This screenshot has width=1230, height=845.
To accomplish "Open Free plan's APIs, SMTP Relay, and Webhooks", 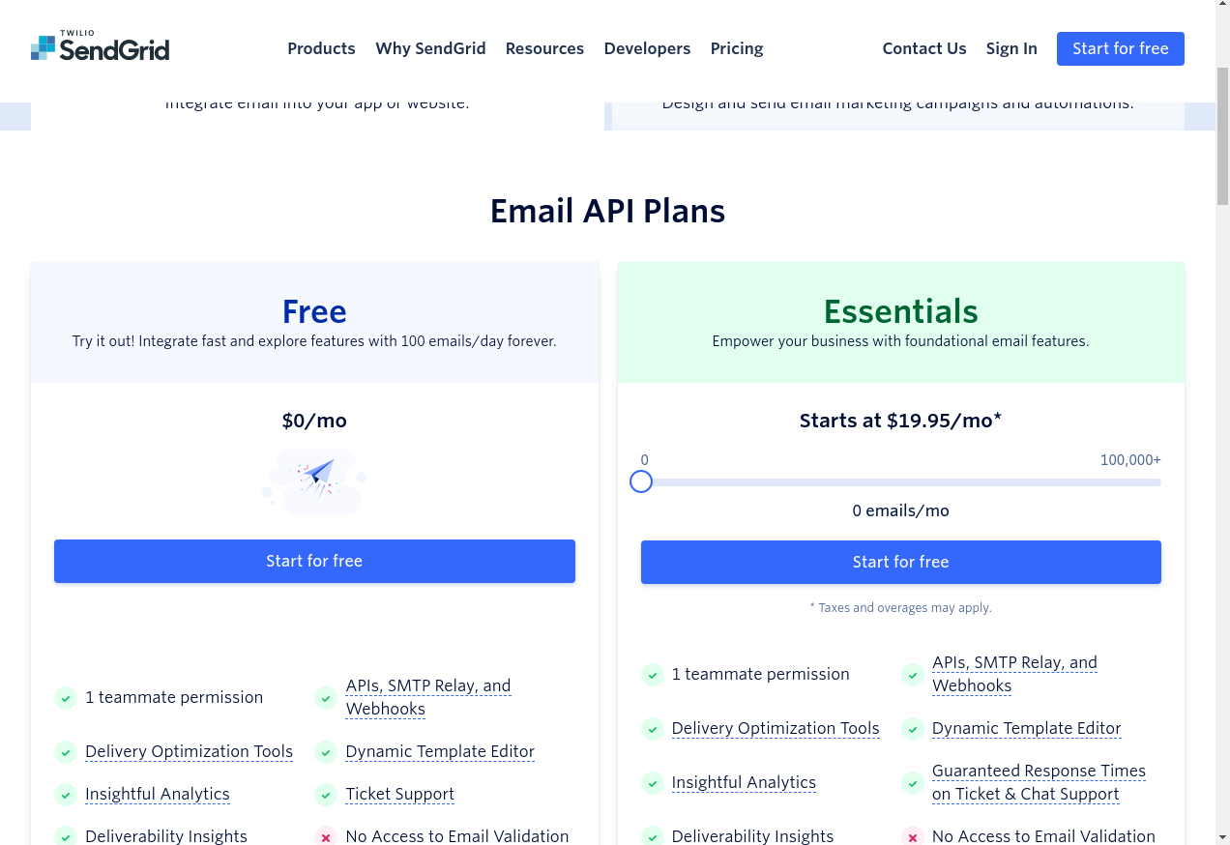I will [x=428, y=697].
